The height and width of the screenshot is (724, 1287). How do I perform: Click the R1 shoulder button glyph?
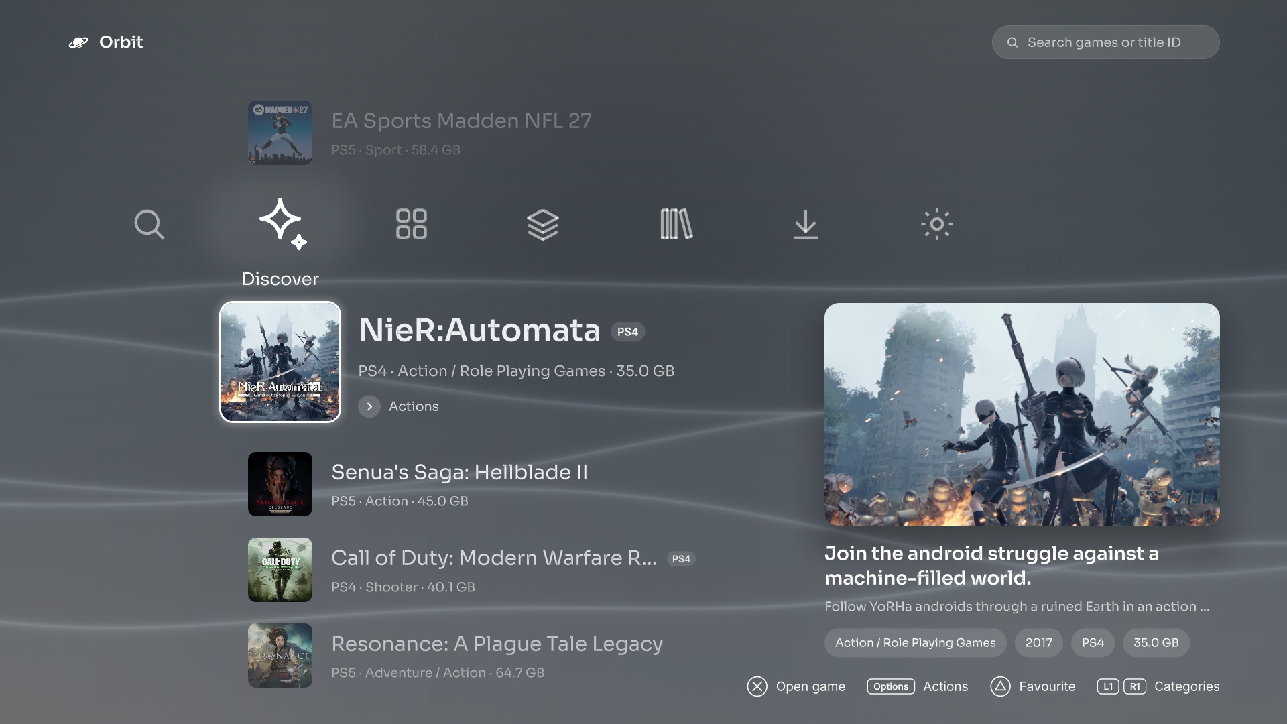[x=1135, y=686]
